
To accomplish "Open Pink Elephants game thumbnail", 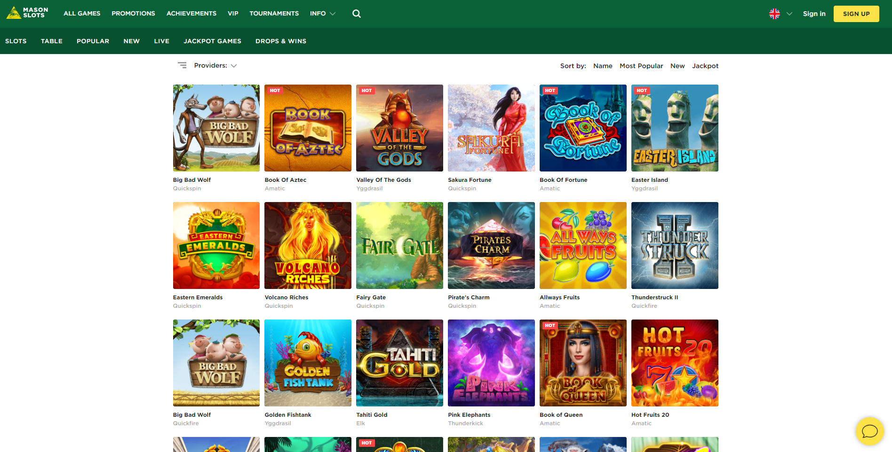I will pyautogui.click(x=492, y=363).
